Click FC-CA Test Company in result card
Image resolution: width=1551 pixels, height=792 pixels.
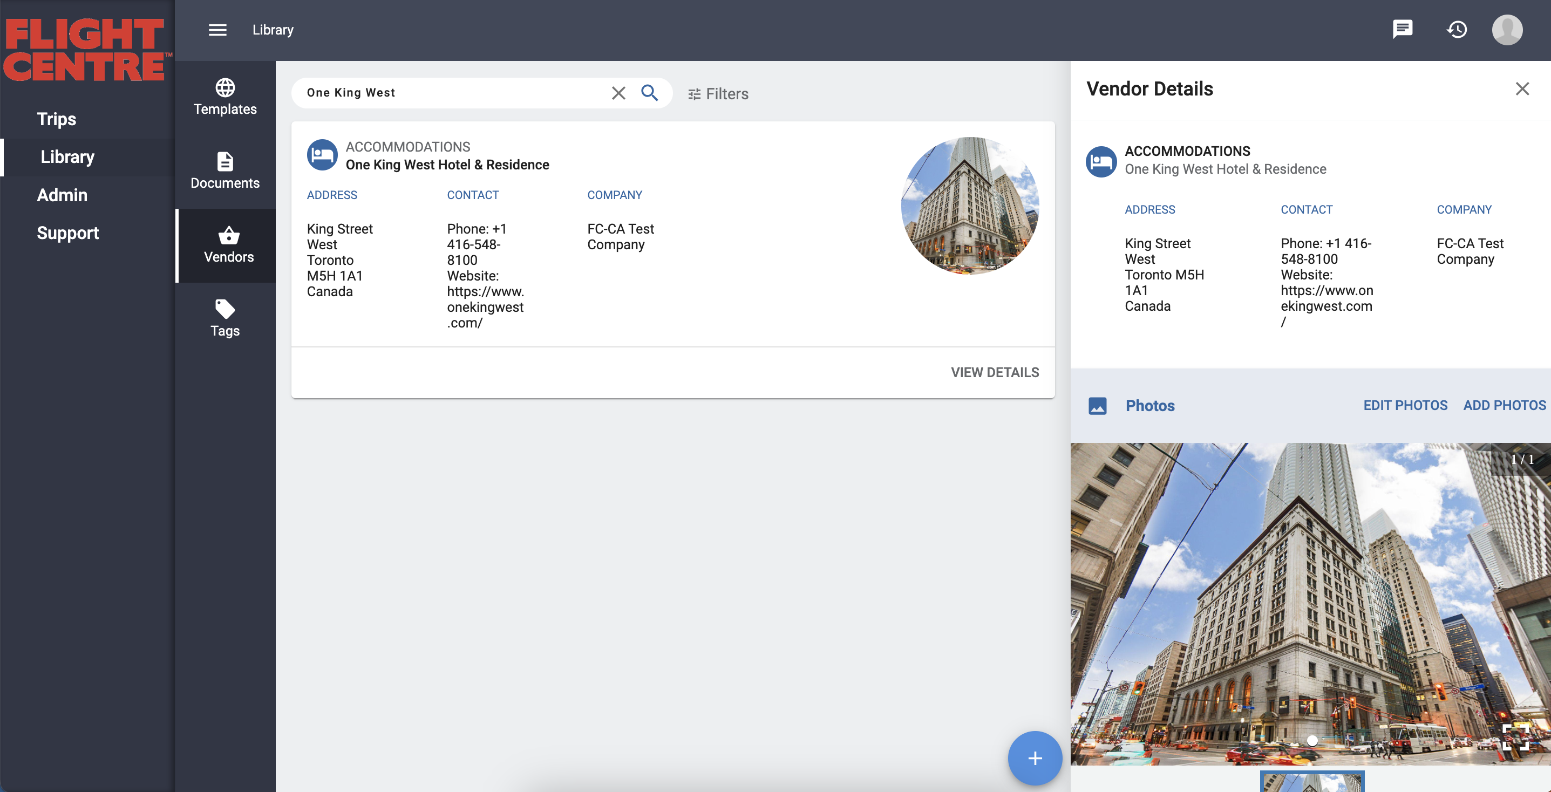click(x=620, y=236)
